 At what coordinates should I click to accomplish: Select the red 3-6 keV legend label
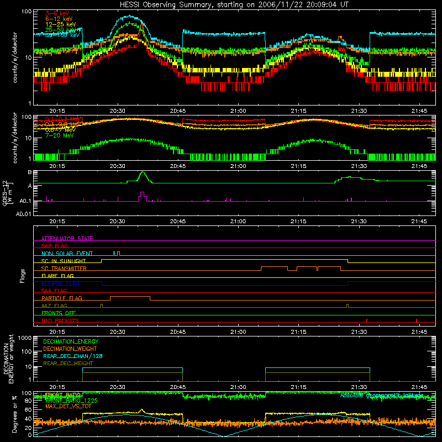57,13
